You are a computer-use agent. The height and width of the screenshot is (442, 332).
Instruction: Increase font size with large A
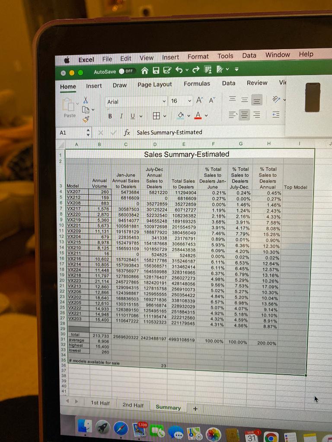click(199, 100)
